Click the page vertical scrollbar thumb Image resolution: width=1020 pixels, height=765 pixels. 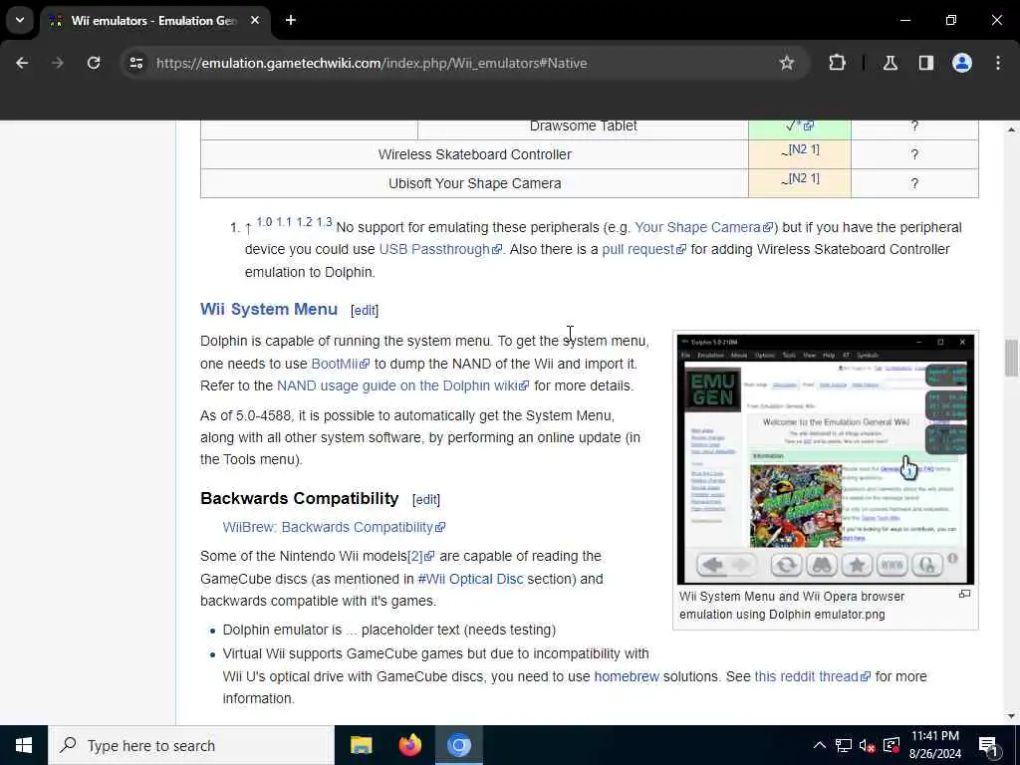pyautogui.click(x=1010, y=358)
